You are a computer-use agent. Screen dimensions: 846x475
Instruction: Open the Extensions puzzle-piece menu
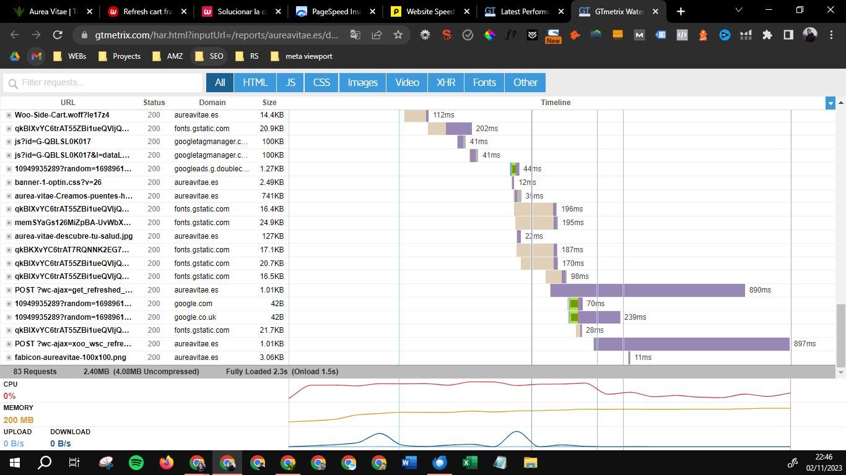[x=767, y=35]
